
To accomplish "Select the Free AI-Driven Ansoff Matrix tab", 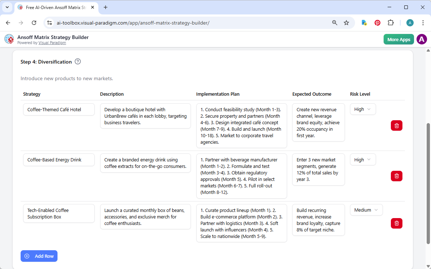I will (x=54, y=7).
